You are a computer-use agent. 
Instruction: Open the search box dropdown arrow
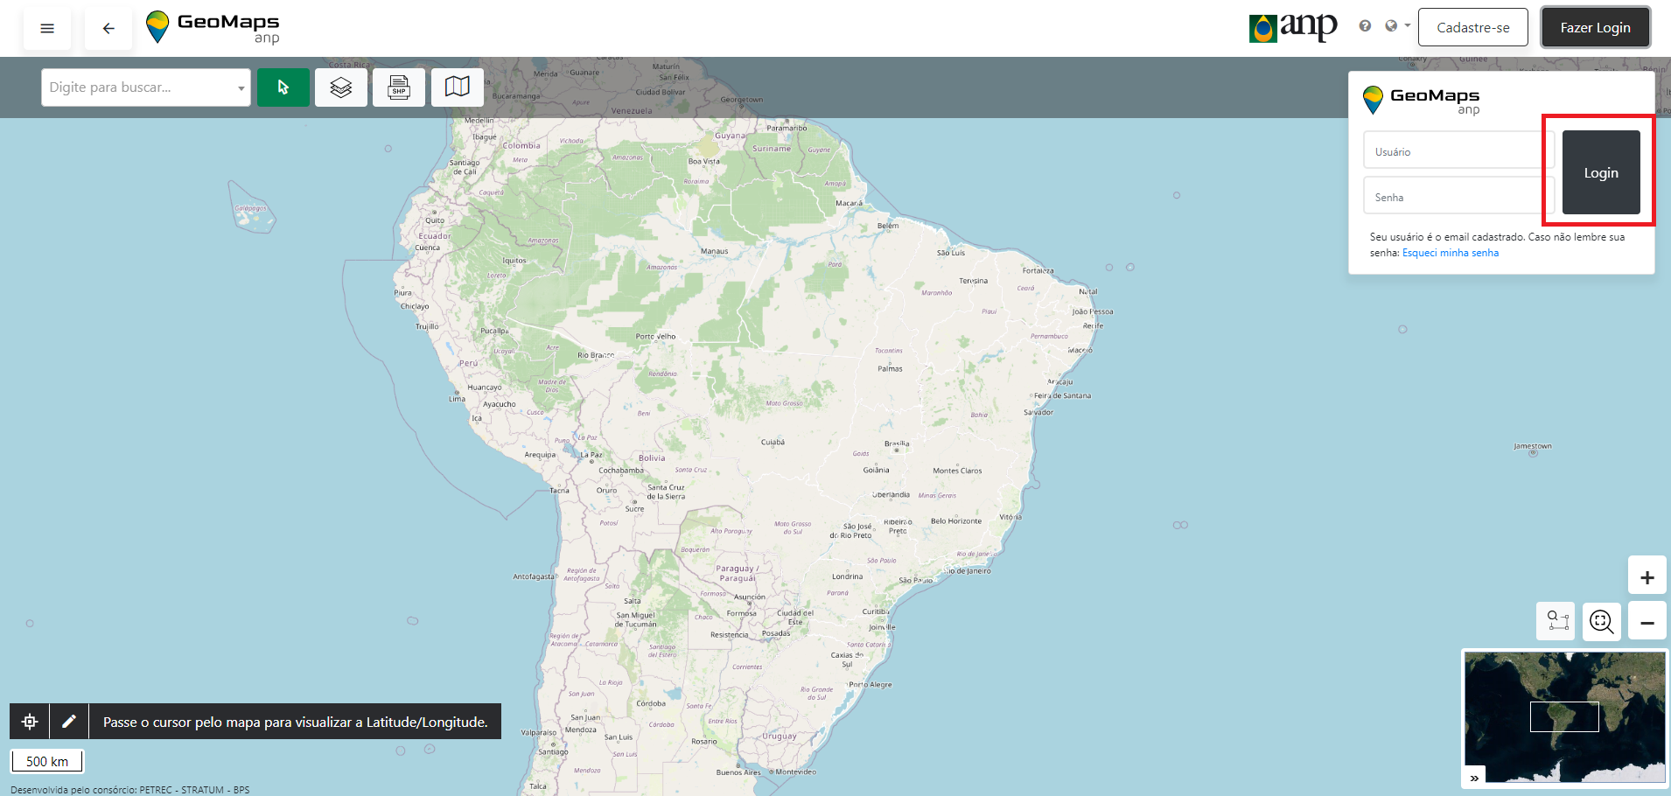point(241,88)
